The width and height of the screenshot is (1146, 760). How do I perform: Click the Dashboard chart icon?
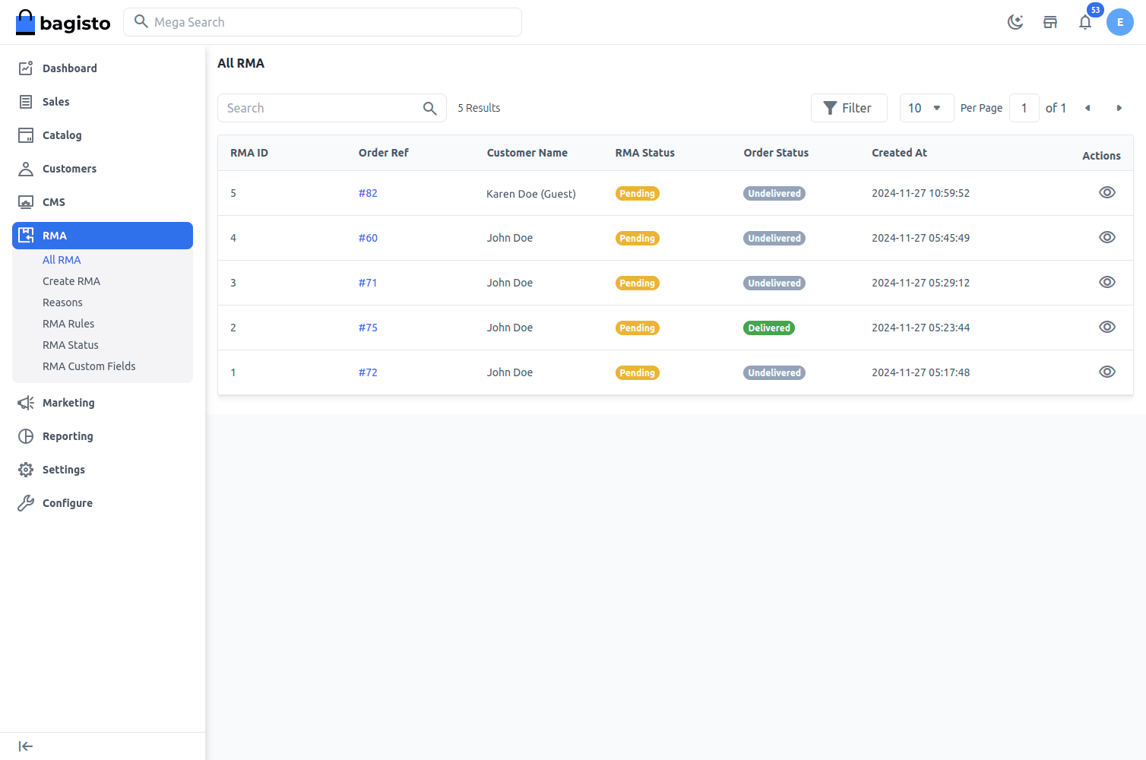tap(26, 68)
